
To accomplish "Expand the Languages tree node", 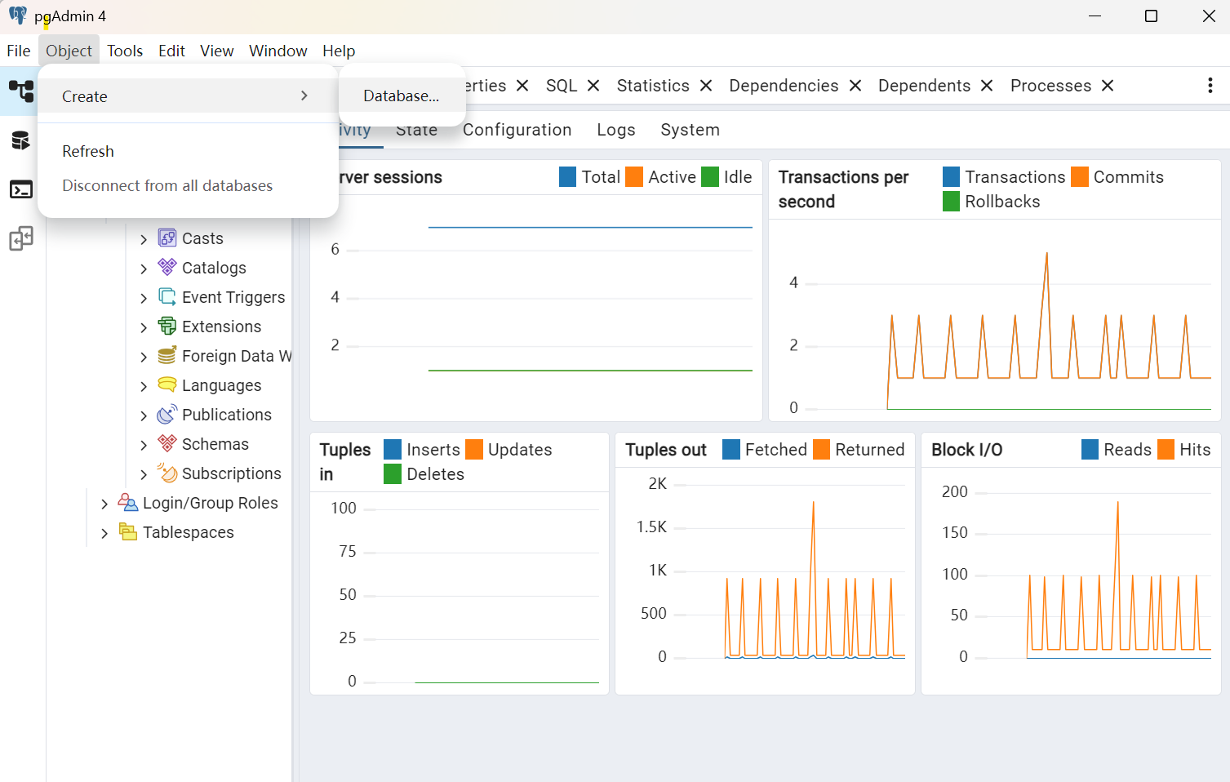I will pyautogui.click(x=144, y=386).
